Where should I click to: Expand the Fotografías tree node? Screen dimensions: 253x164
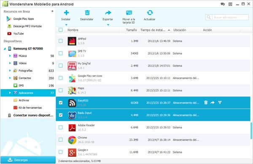[x=10, y=71]
